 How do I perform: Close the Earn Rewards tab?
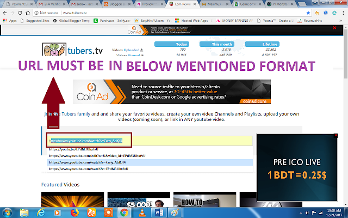click(x=195, y=4)
